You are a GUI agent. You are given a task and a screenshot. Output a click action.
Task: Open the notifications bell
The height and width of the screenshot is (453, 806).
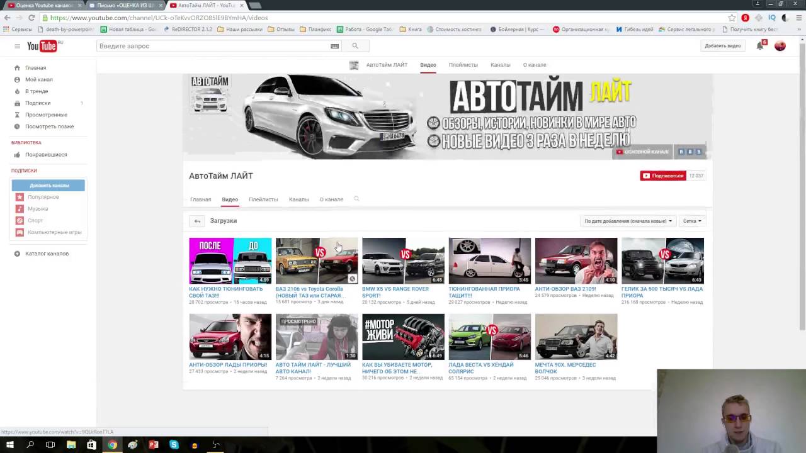(760, 45)
